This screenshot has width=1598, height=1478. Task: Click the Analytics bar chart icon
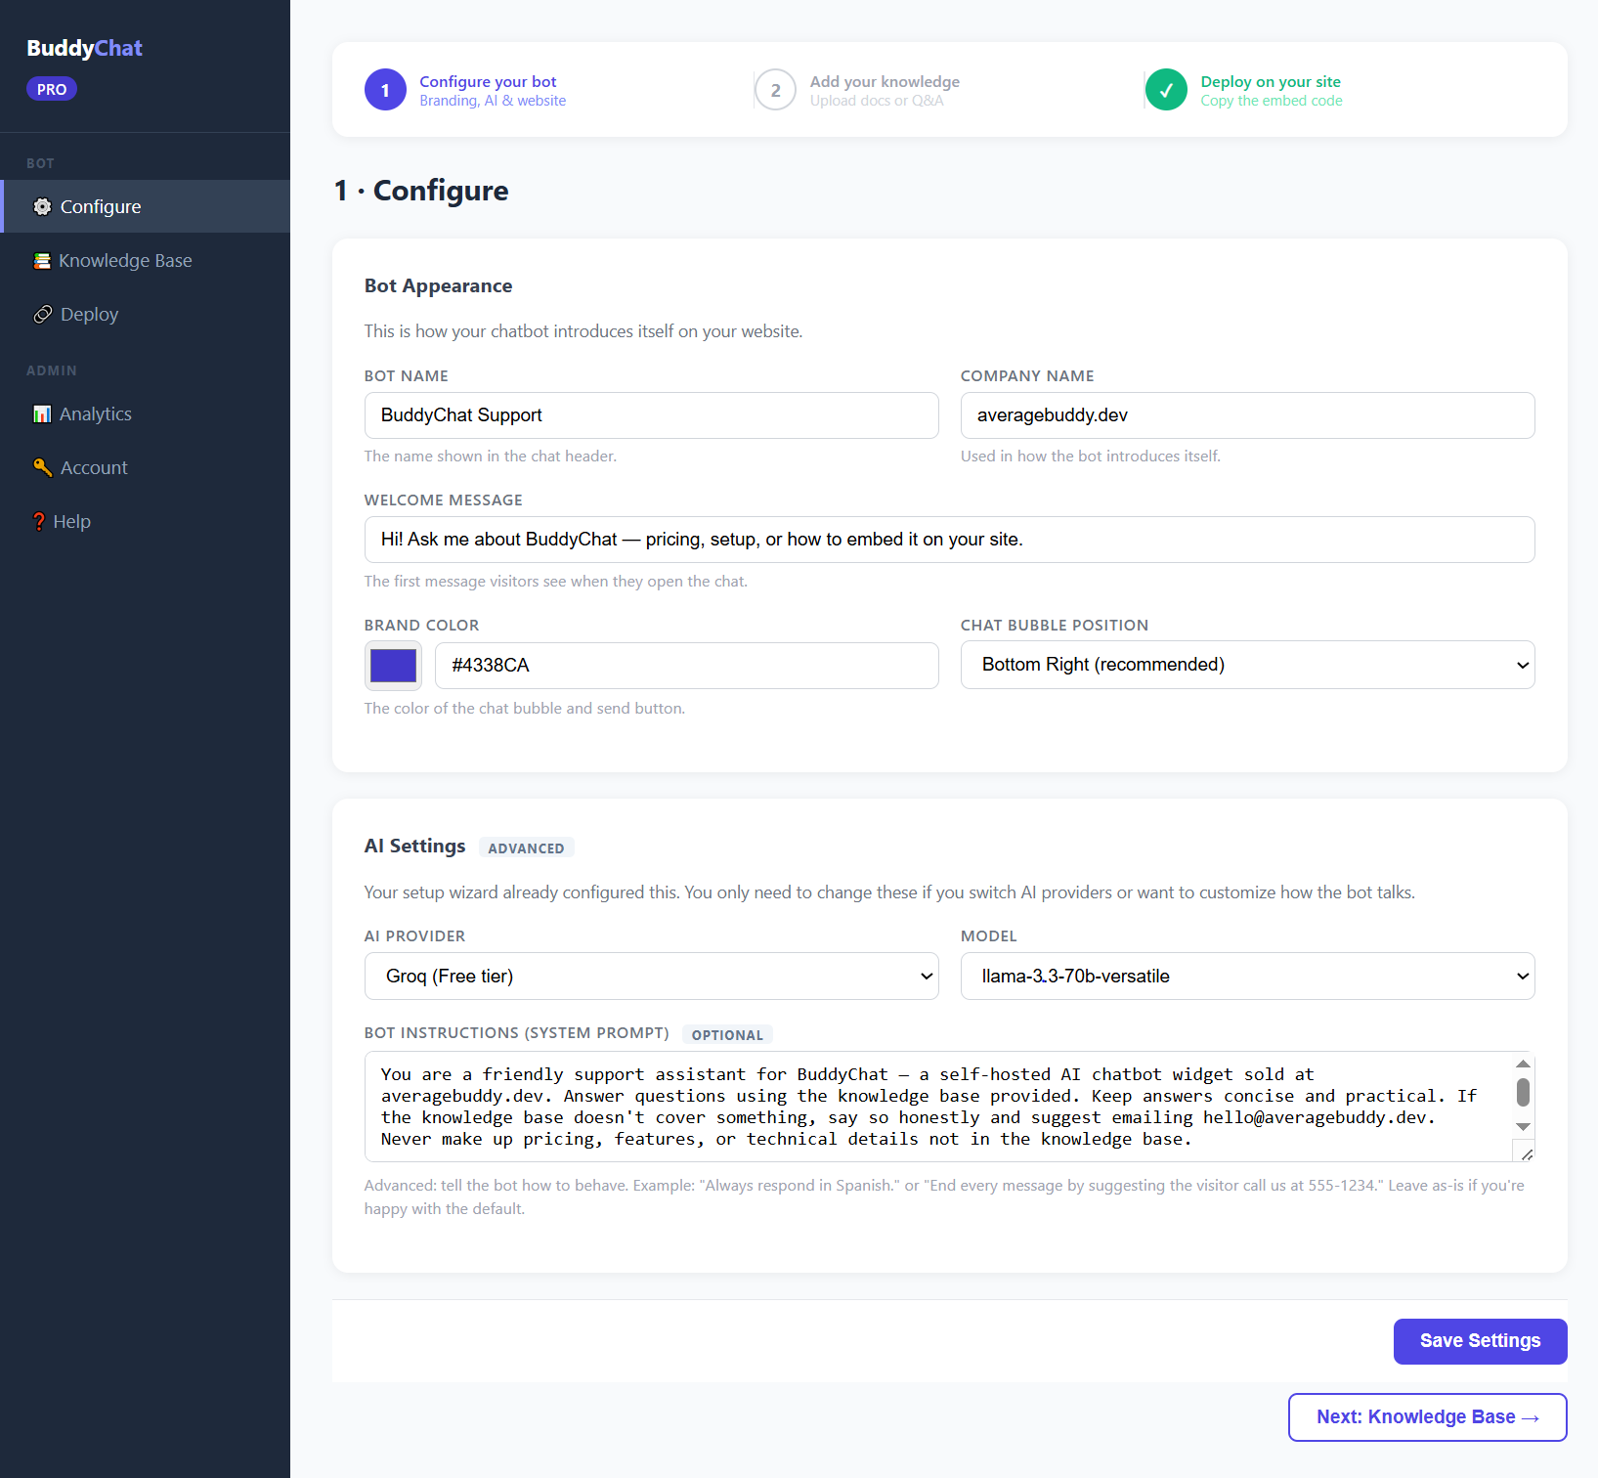42,414
